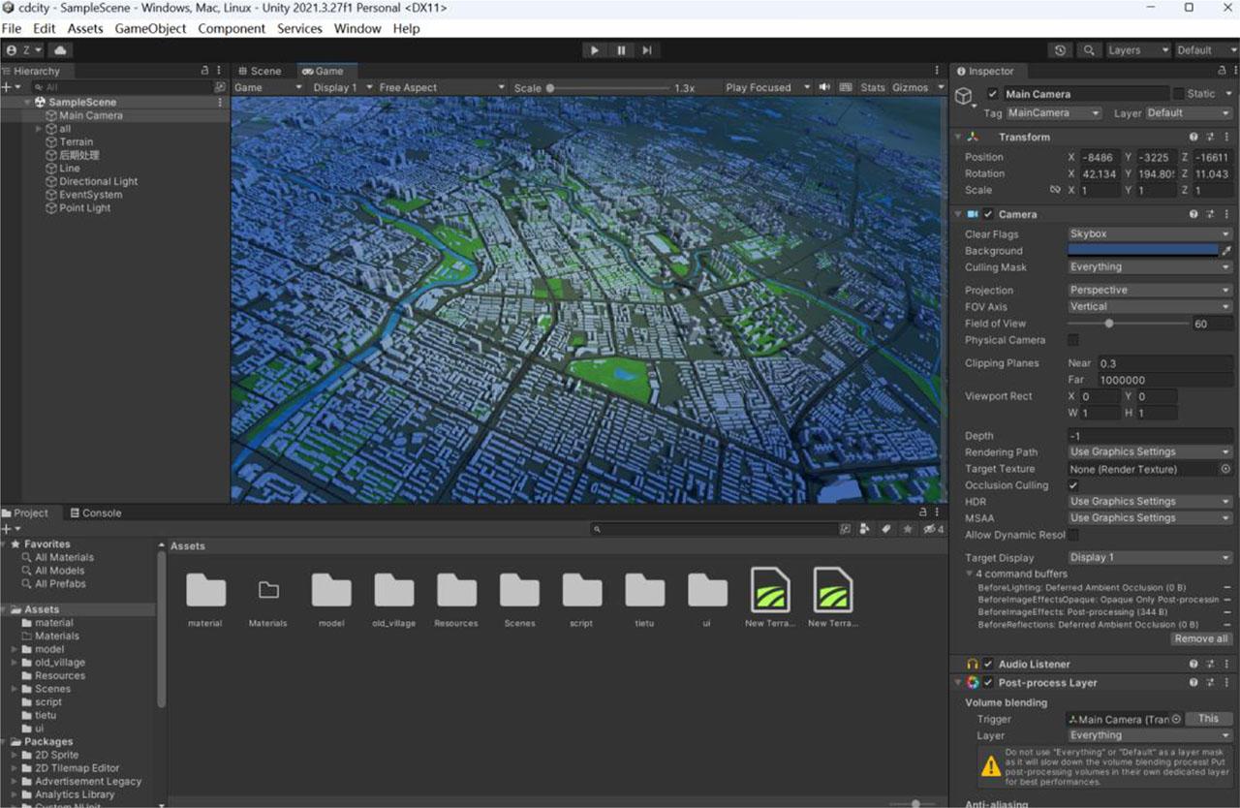1240x808 pixels.
Task: Toggle the Static checkbox in the Inspector
Action: click(x=1178, y=94)
